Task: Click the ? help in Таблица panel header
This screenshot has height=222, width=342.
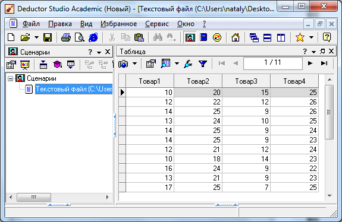Action: point(305,52)
